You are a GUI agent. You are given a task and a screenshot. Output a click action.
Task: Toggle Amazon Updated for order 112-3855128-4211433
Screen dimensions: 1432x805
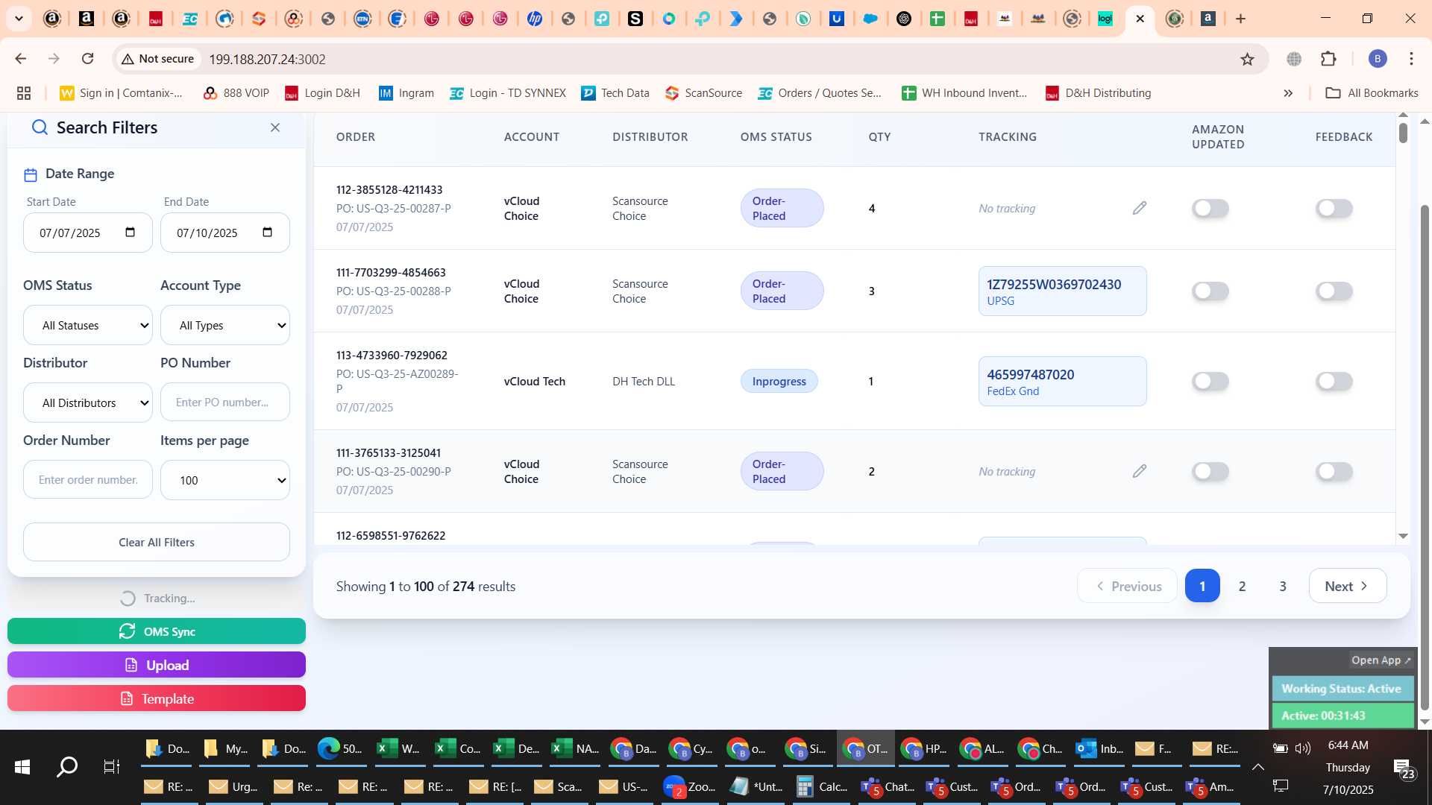1210,208
